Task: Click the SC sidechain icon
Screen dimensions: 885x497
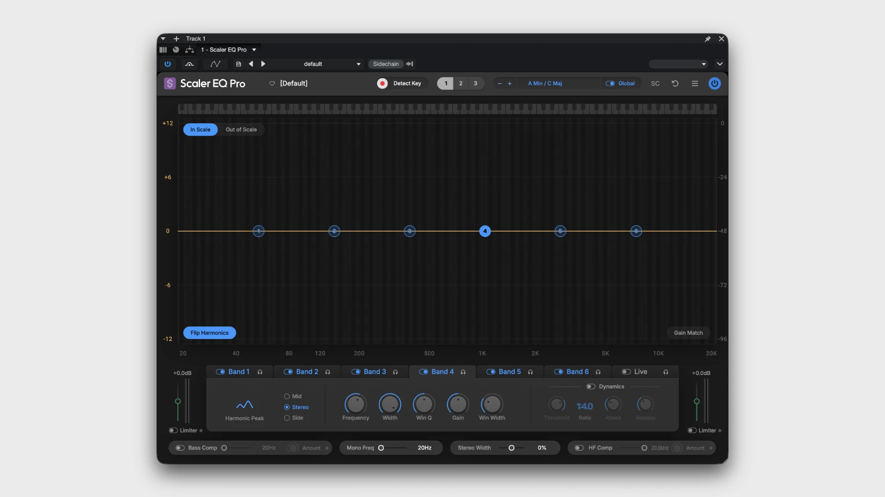Action: pos(655,83)
